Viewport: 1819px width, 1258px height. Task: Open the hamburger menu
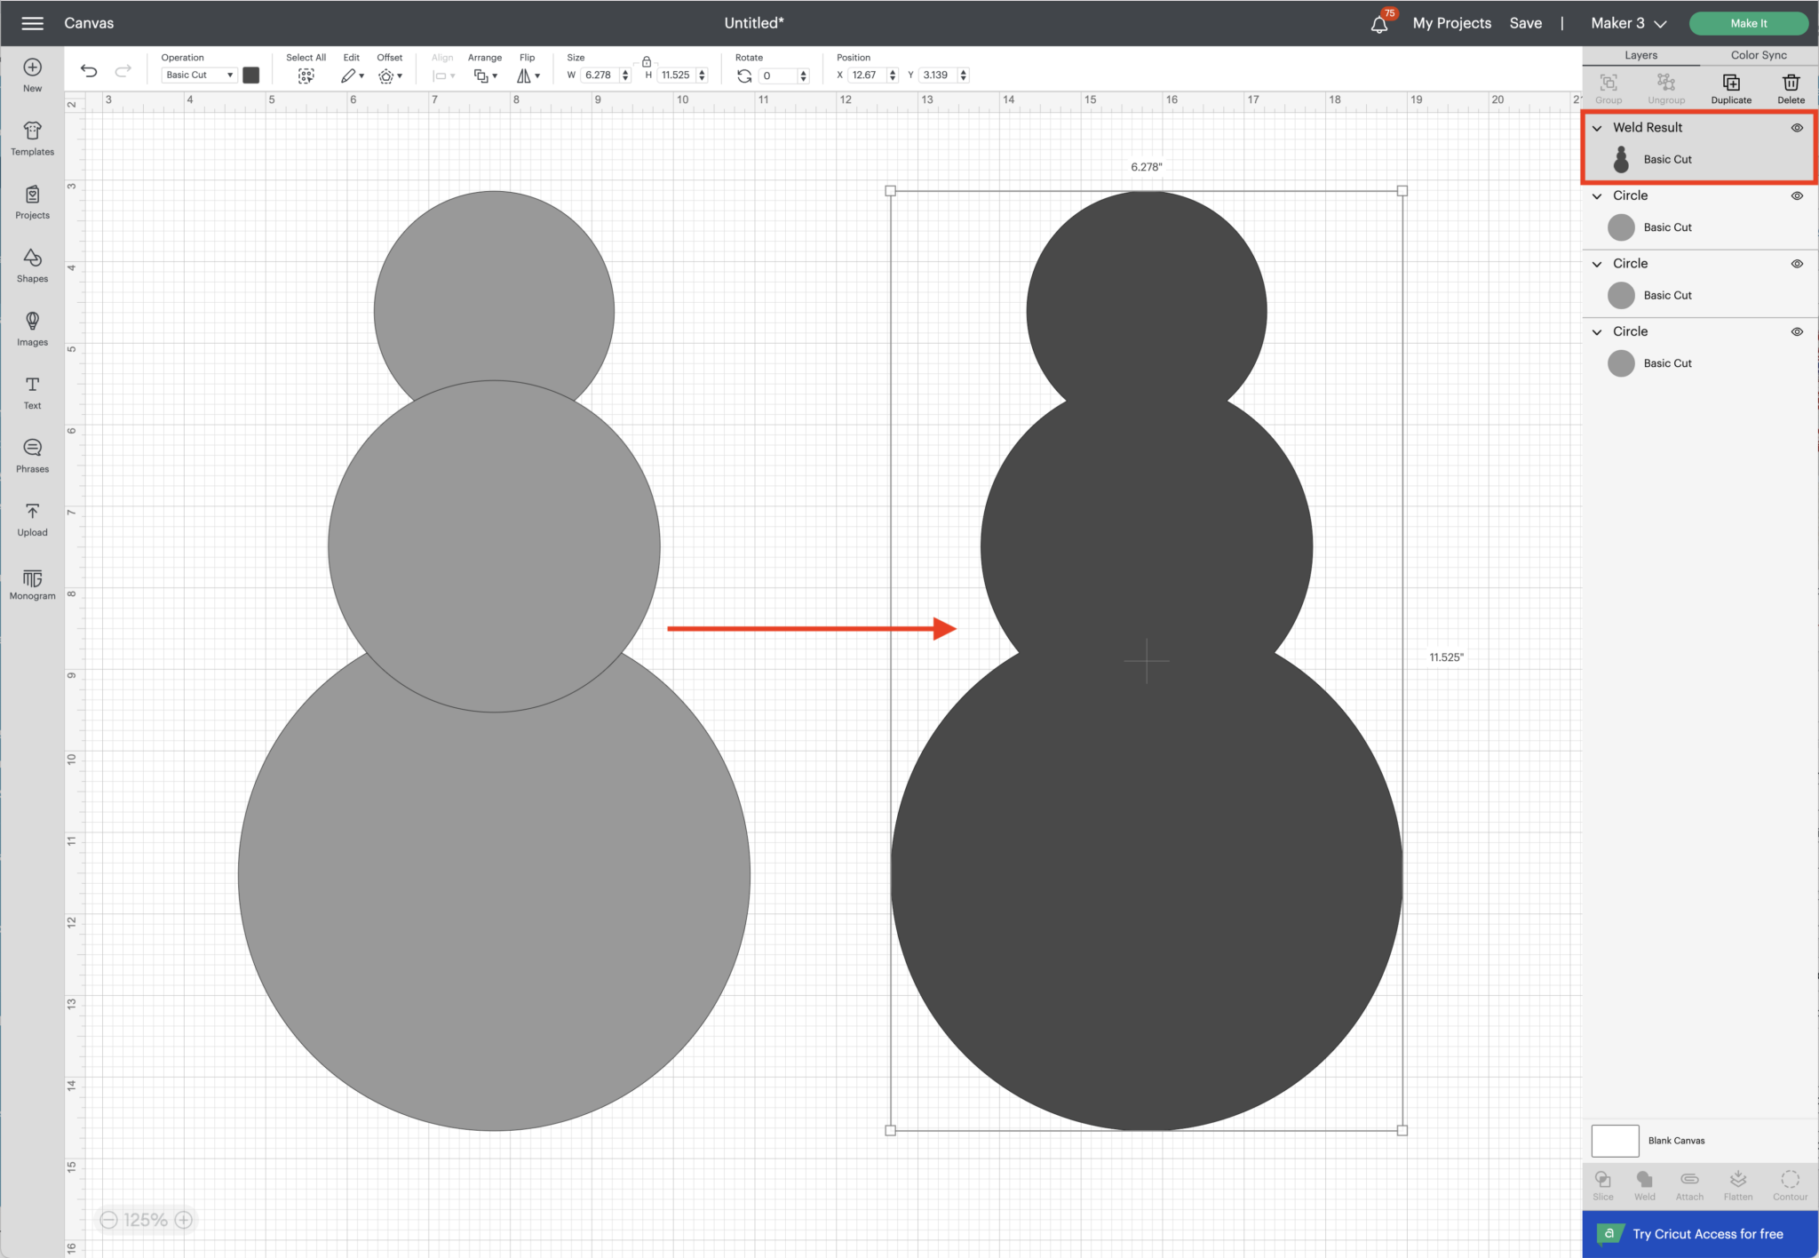32,22
